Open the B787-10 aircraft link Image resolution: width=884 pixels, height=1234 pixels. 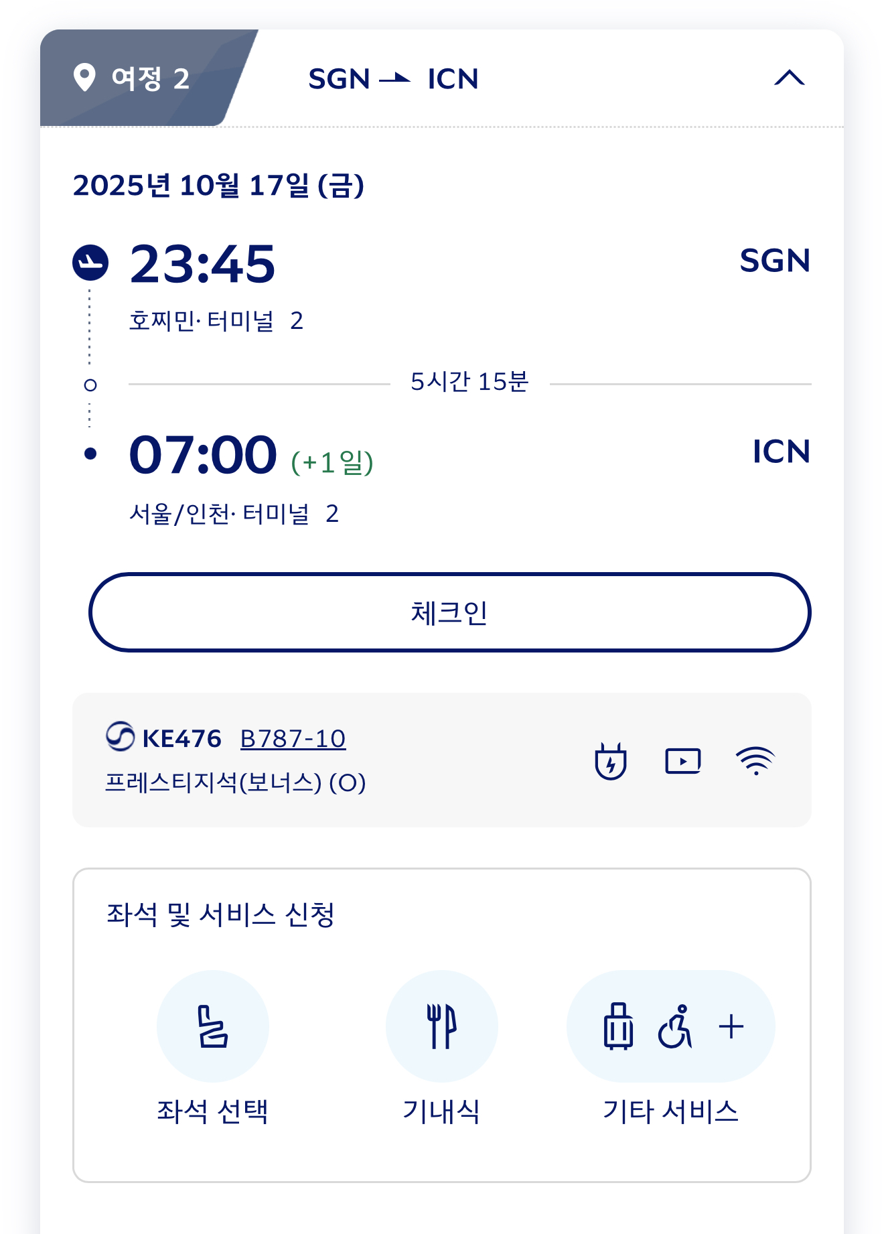pyautogui.click(x=293, y=738)
